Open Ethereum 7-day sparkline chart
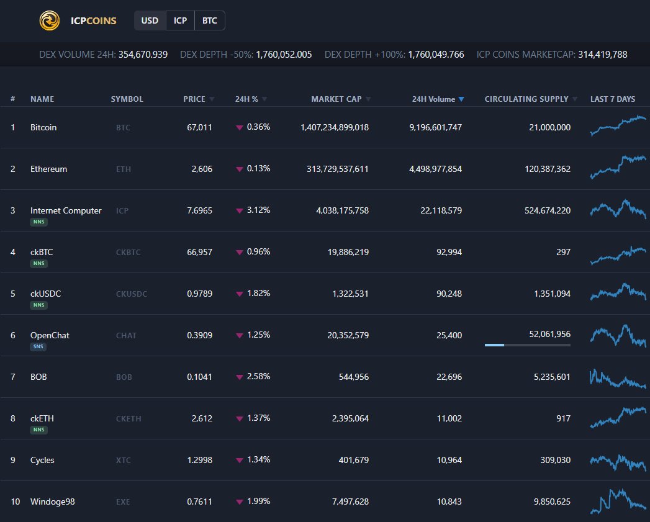 point(618,167)
